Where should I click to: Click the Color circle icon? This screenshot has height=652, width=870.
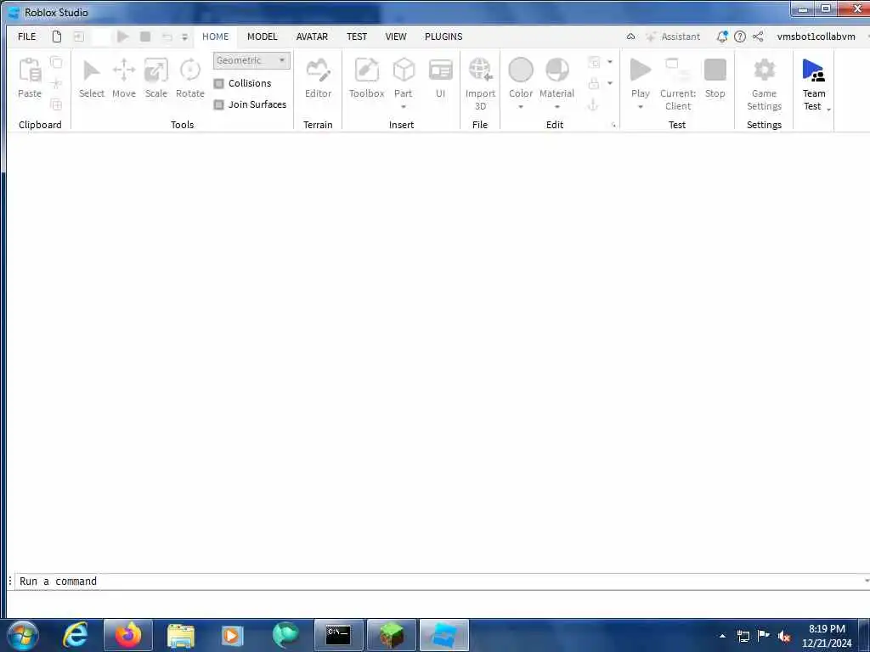[521, 70]
